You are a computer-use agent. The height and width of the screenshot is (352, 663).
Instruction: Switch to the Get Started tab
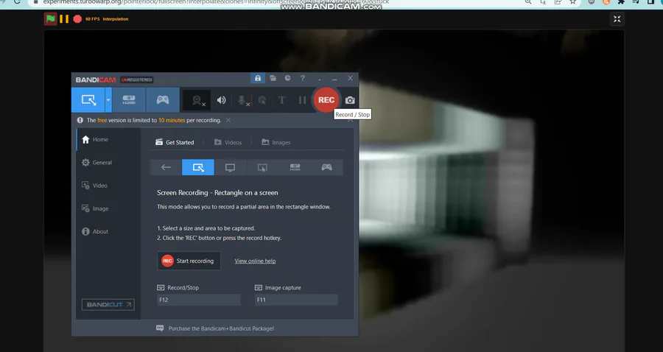[175, 142]
